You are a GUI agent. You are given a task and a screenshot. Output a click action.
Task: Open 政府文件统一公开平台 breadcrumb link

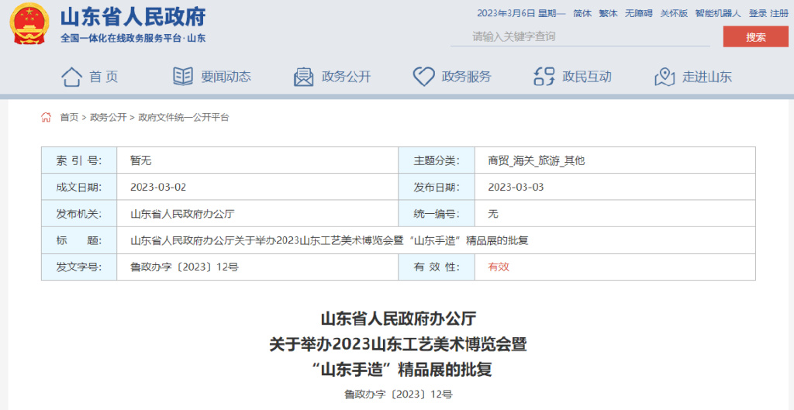[x=184, y=118]
